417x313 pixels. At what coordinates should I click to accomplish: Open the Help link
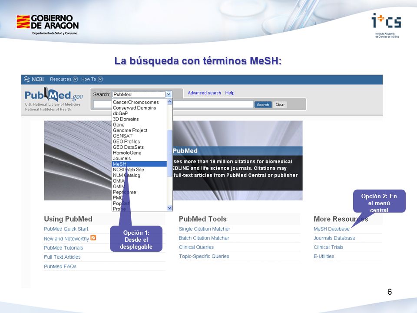(x=230, y=93)
